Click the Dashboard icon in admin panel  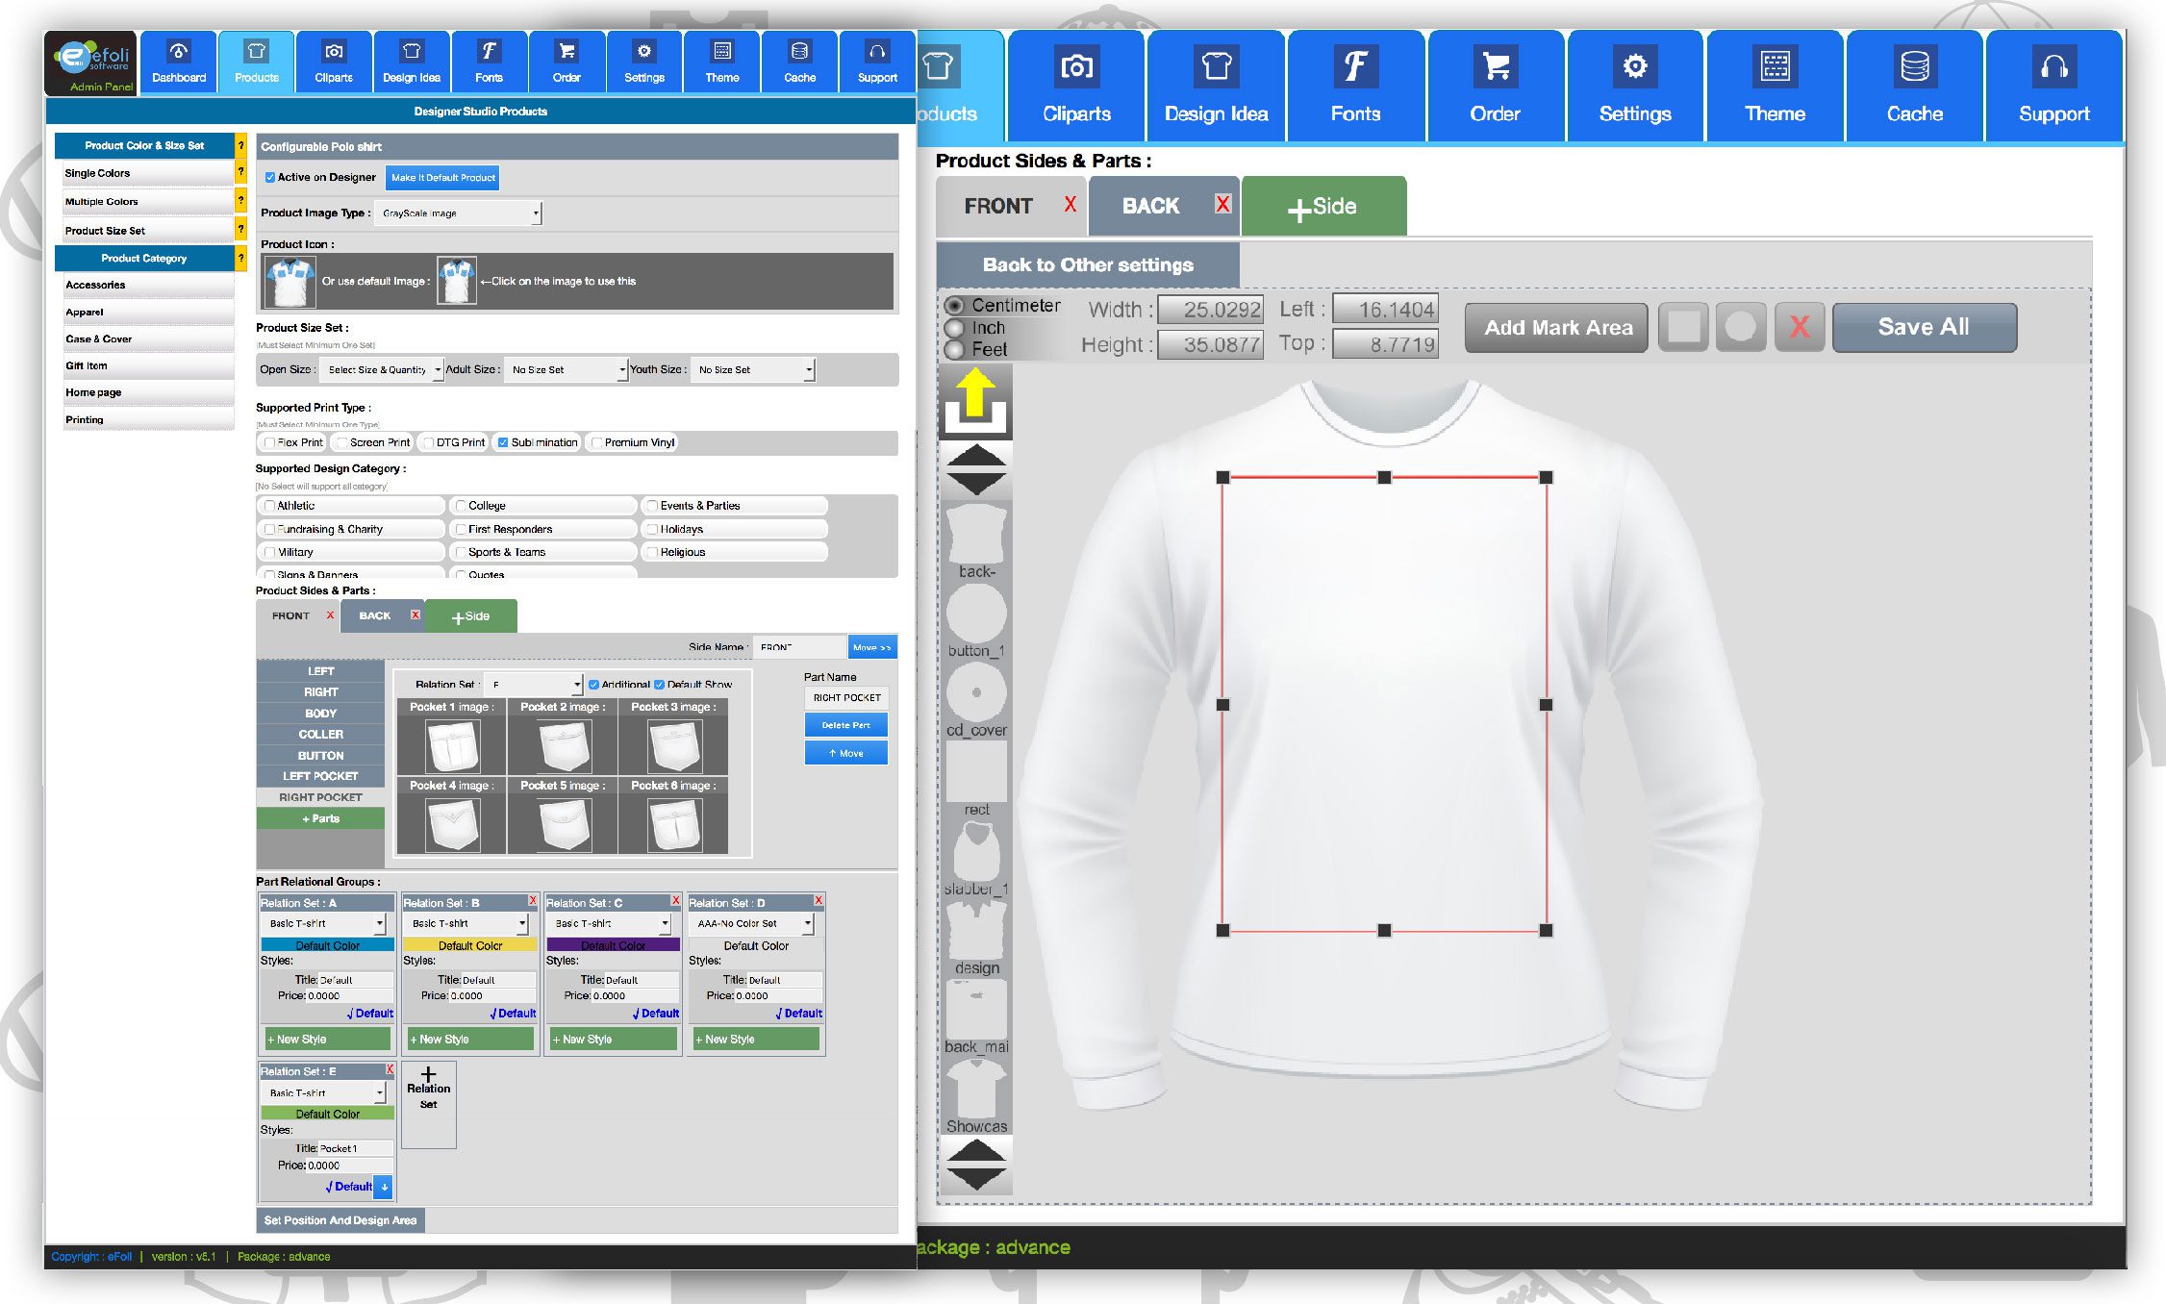point(179,52)
